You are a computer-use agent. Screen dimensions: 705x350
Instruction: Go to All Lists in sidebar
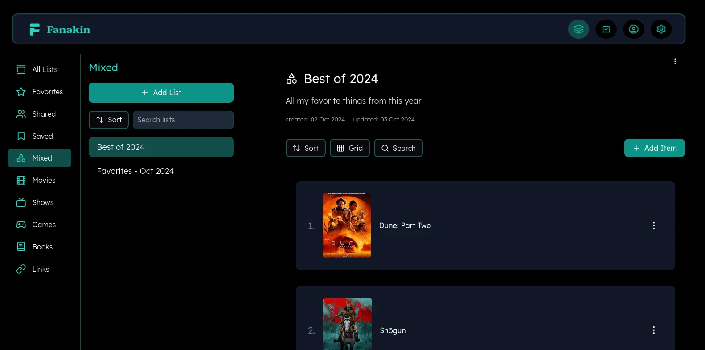pyautogui.click(x=40, y=69)
